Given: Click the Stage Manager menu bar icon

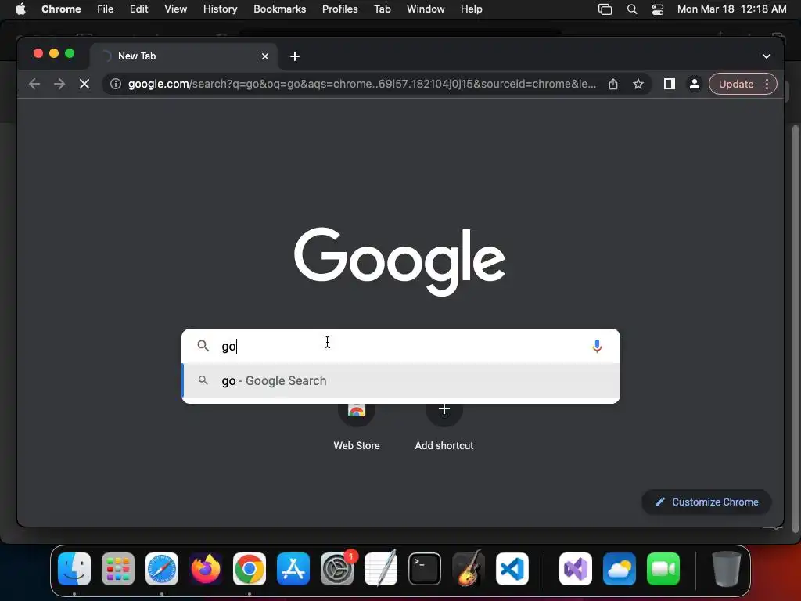Looking at the screenshot, I should (605, 9).
